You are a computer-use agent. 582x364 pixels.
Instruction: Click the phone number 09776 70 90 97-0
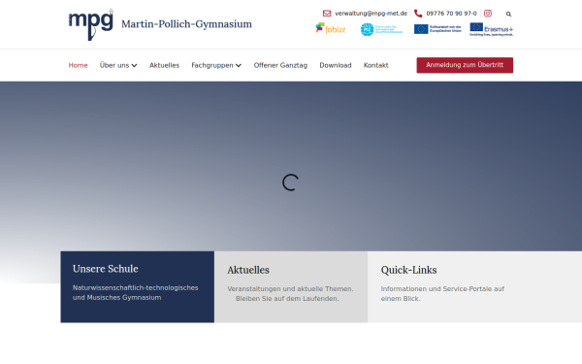click(452, 14)
